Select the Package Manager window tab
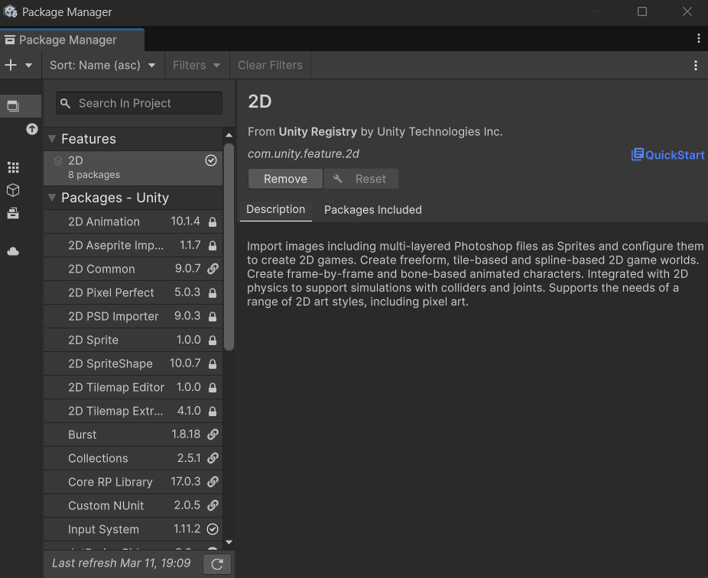This screenshot has width=708, height=578. (x=72, y=40)
